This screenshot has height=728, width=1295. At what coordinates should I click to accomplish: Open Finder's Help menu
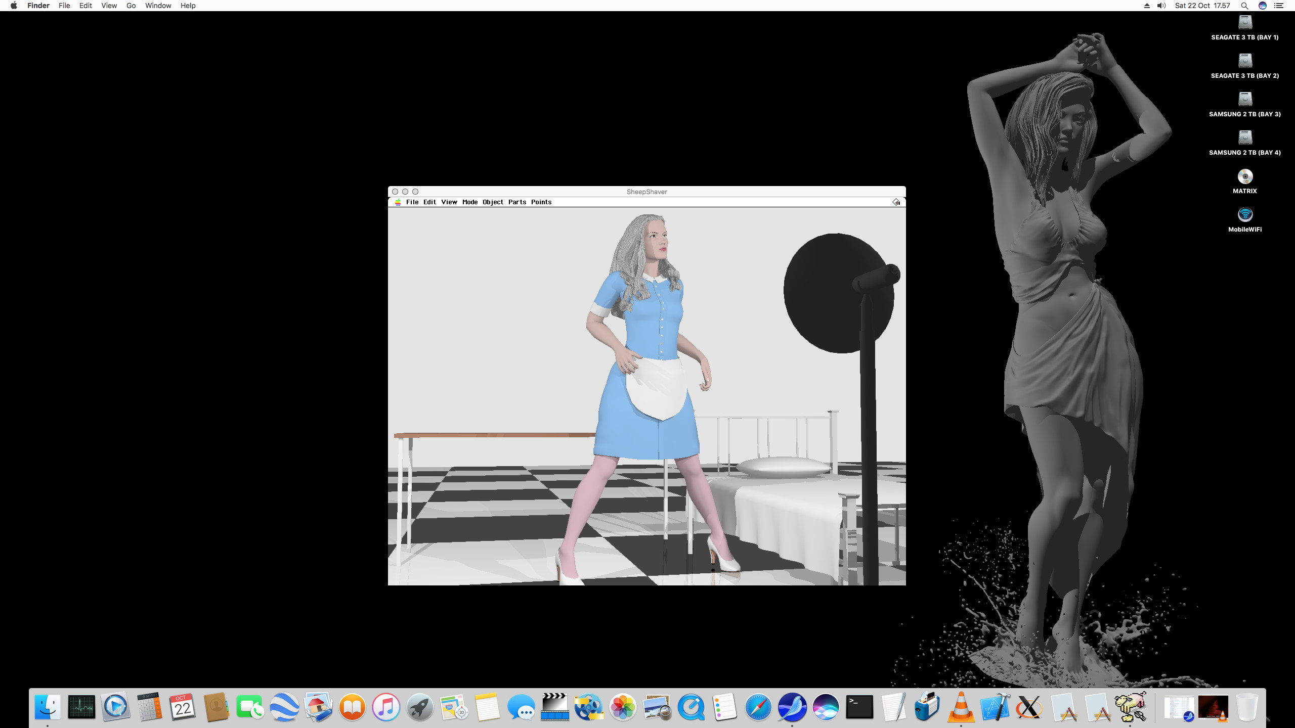[188, 6]
